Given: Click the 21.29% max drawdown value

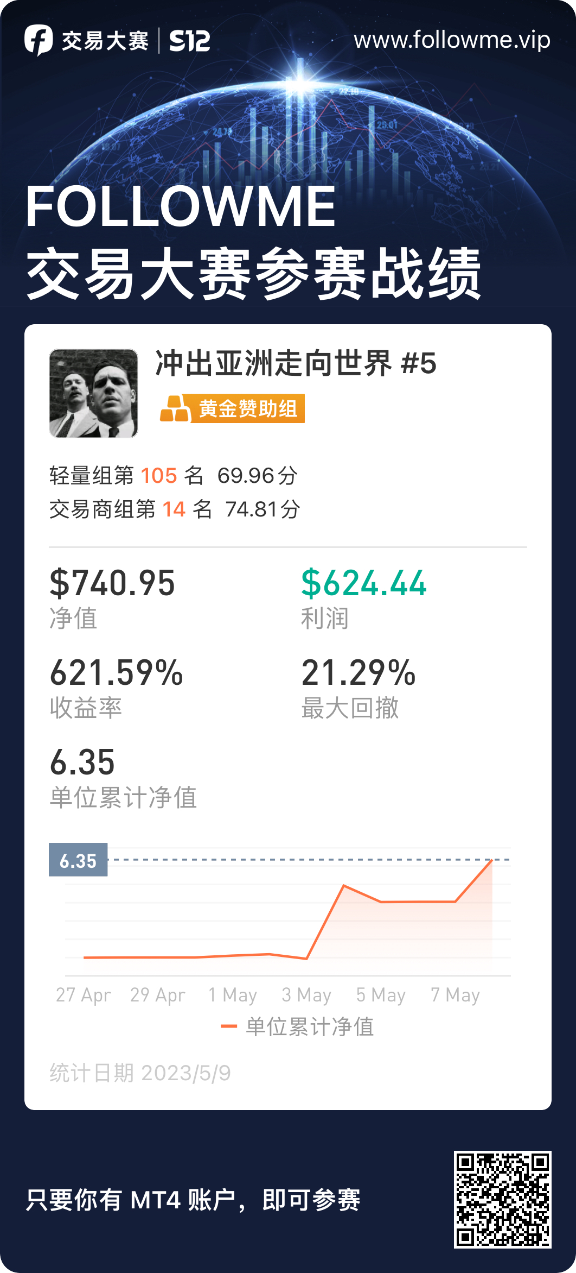Looking at the screenshot, I should click(359, 672).
